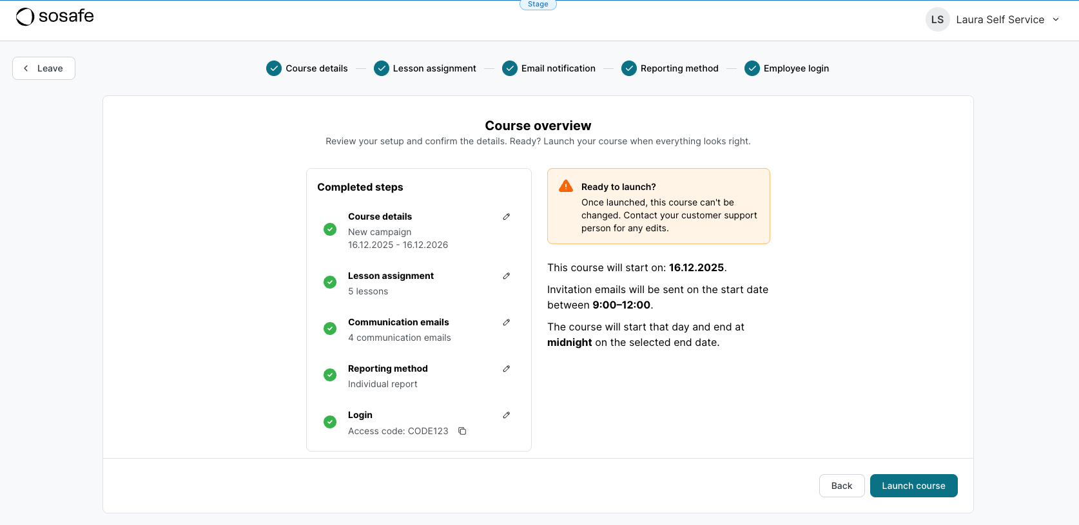Select the Employee login step

786,68
